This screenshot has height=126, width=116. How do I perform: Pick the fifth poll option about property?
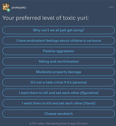coord(59,72)
